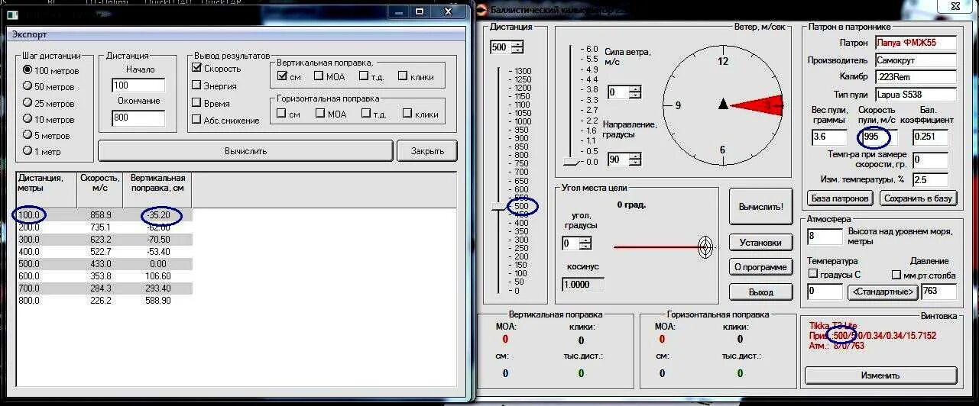Open the О программе about button

761,267
